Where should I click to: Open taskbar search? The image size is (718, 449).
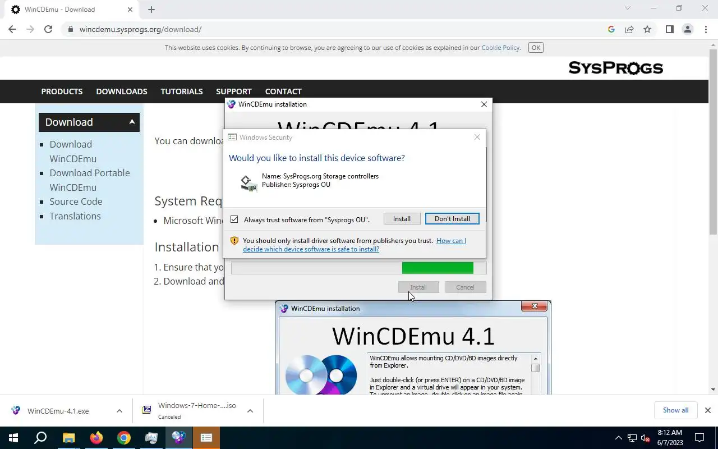pyautogui.click(x=40, y=438)
